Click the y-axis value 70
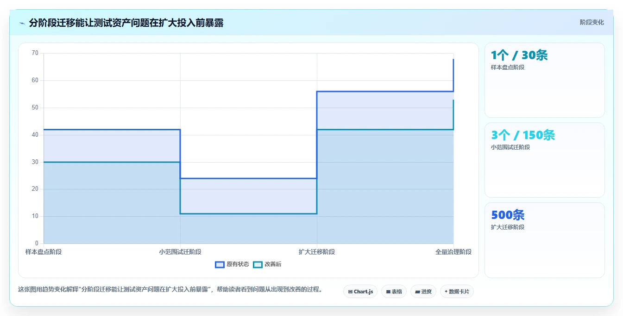The height and width of the screenshot is (316, 623). [35, 53]
